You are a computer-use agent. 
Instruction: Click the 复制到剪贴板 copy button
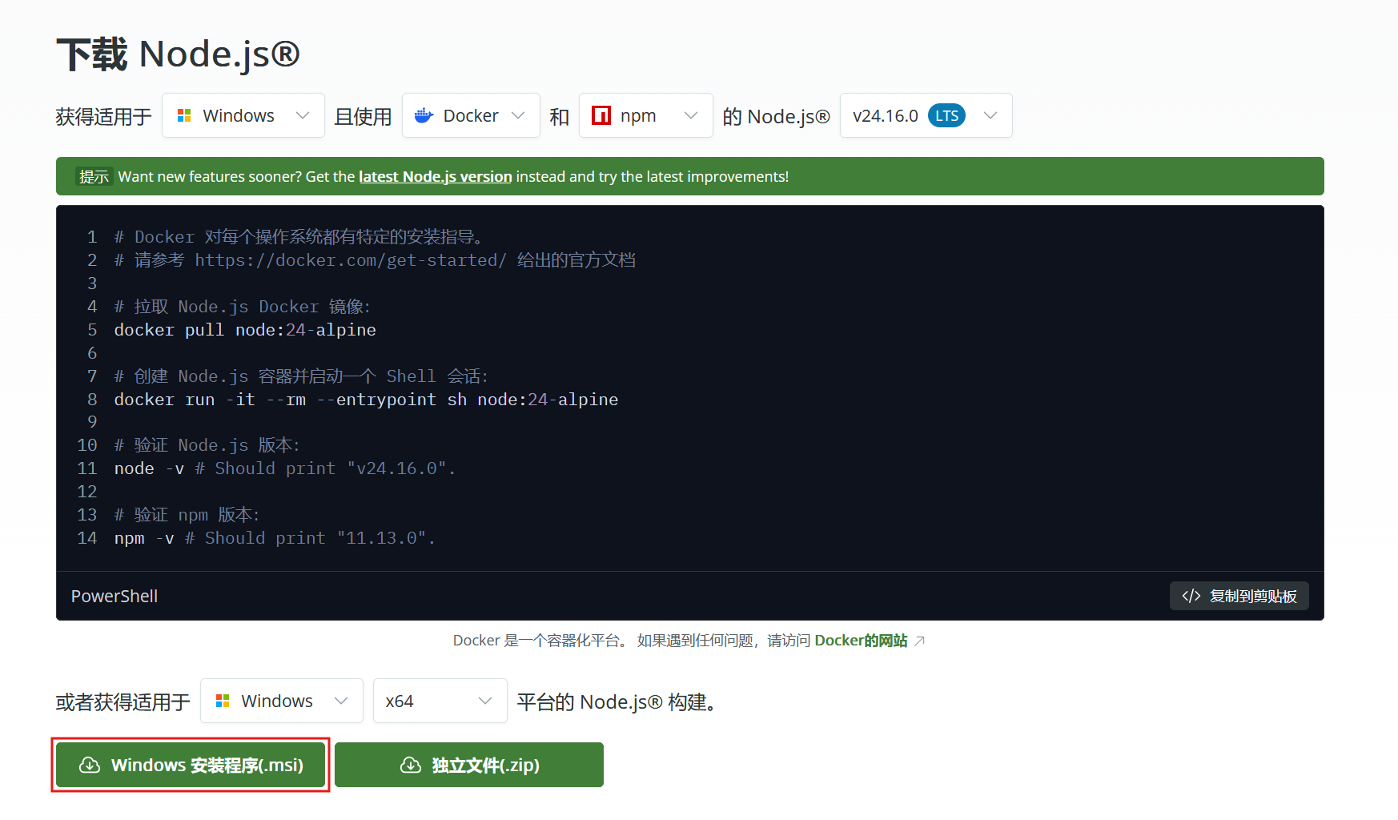pyautogui.click(x=1239, y=596)
